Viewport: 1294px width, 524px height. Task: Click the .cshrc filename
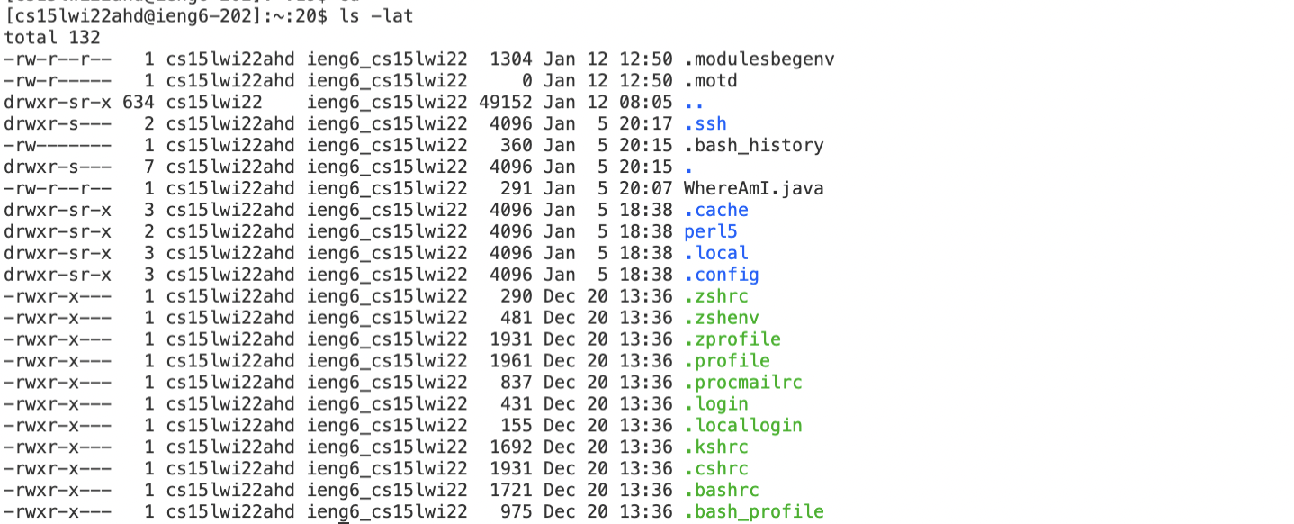tap(716, 469)
